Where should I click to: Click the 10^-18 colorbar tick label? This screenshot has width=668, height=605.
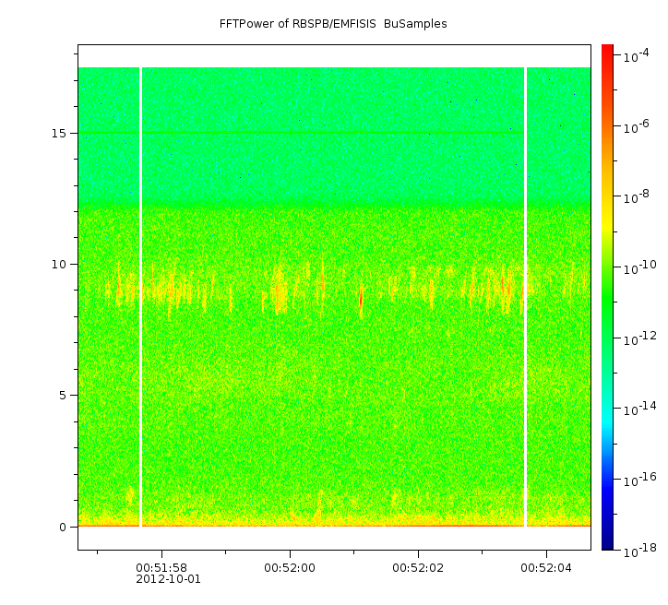click(635, 551)
